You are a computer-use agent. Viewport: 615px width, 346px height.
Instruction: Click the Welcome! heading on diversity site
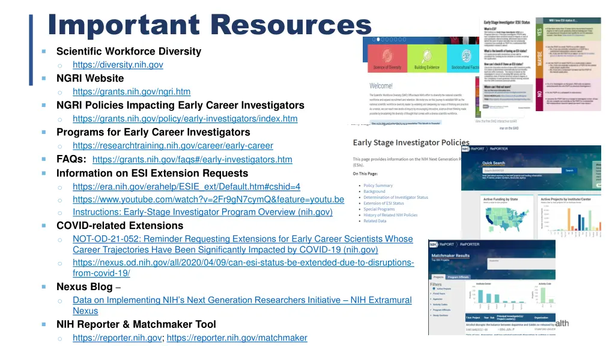click(x=381, y=86)
